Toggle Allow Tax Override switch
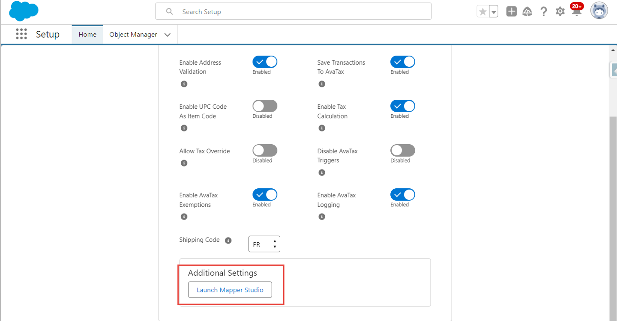The image size is (617, 321). coord(265,150)
